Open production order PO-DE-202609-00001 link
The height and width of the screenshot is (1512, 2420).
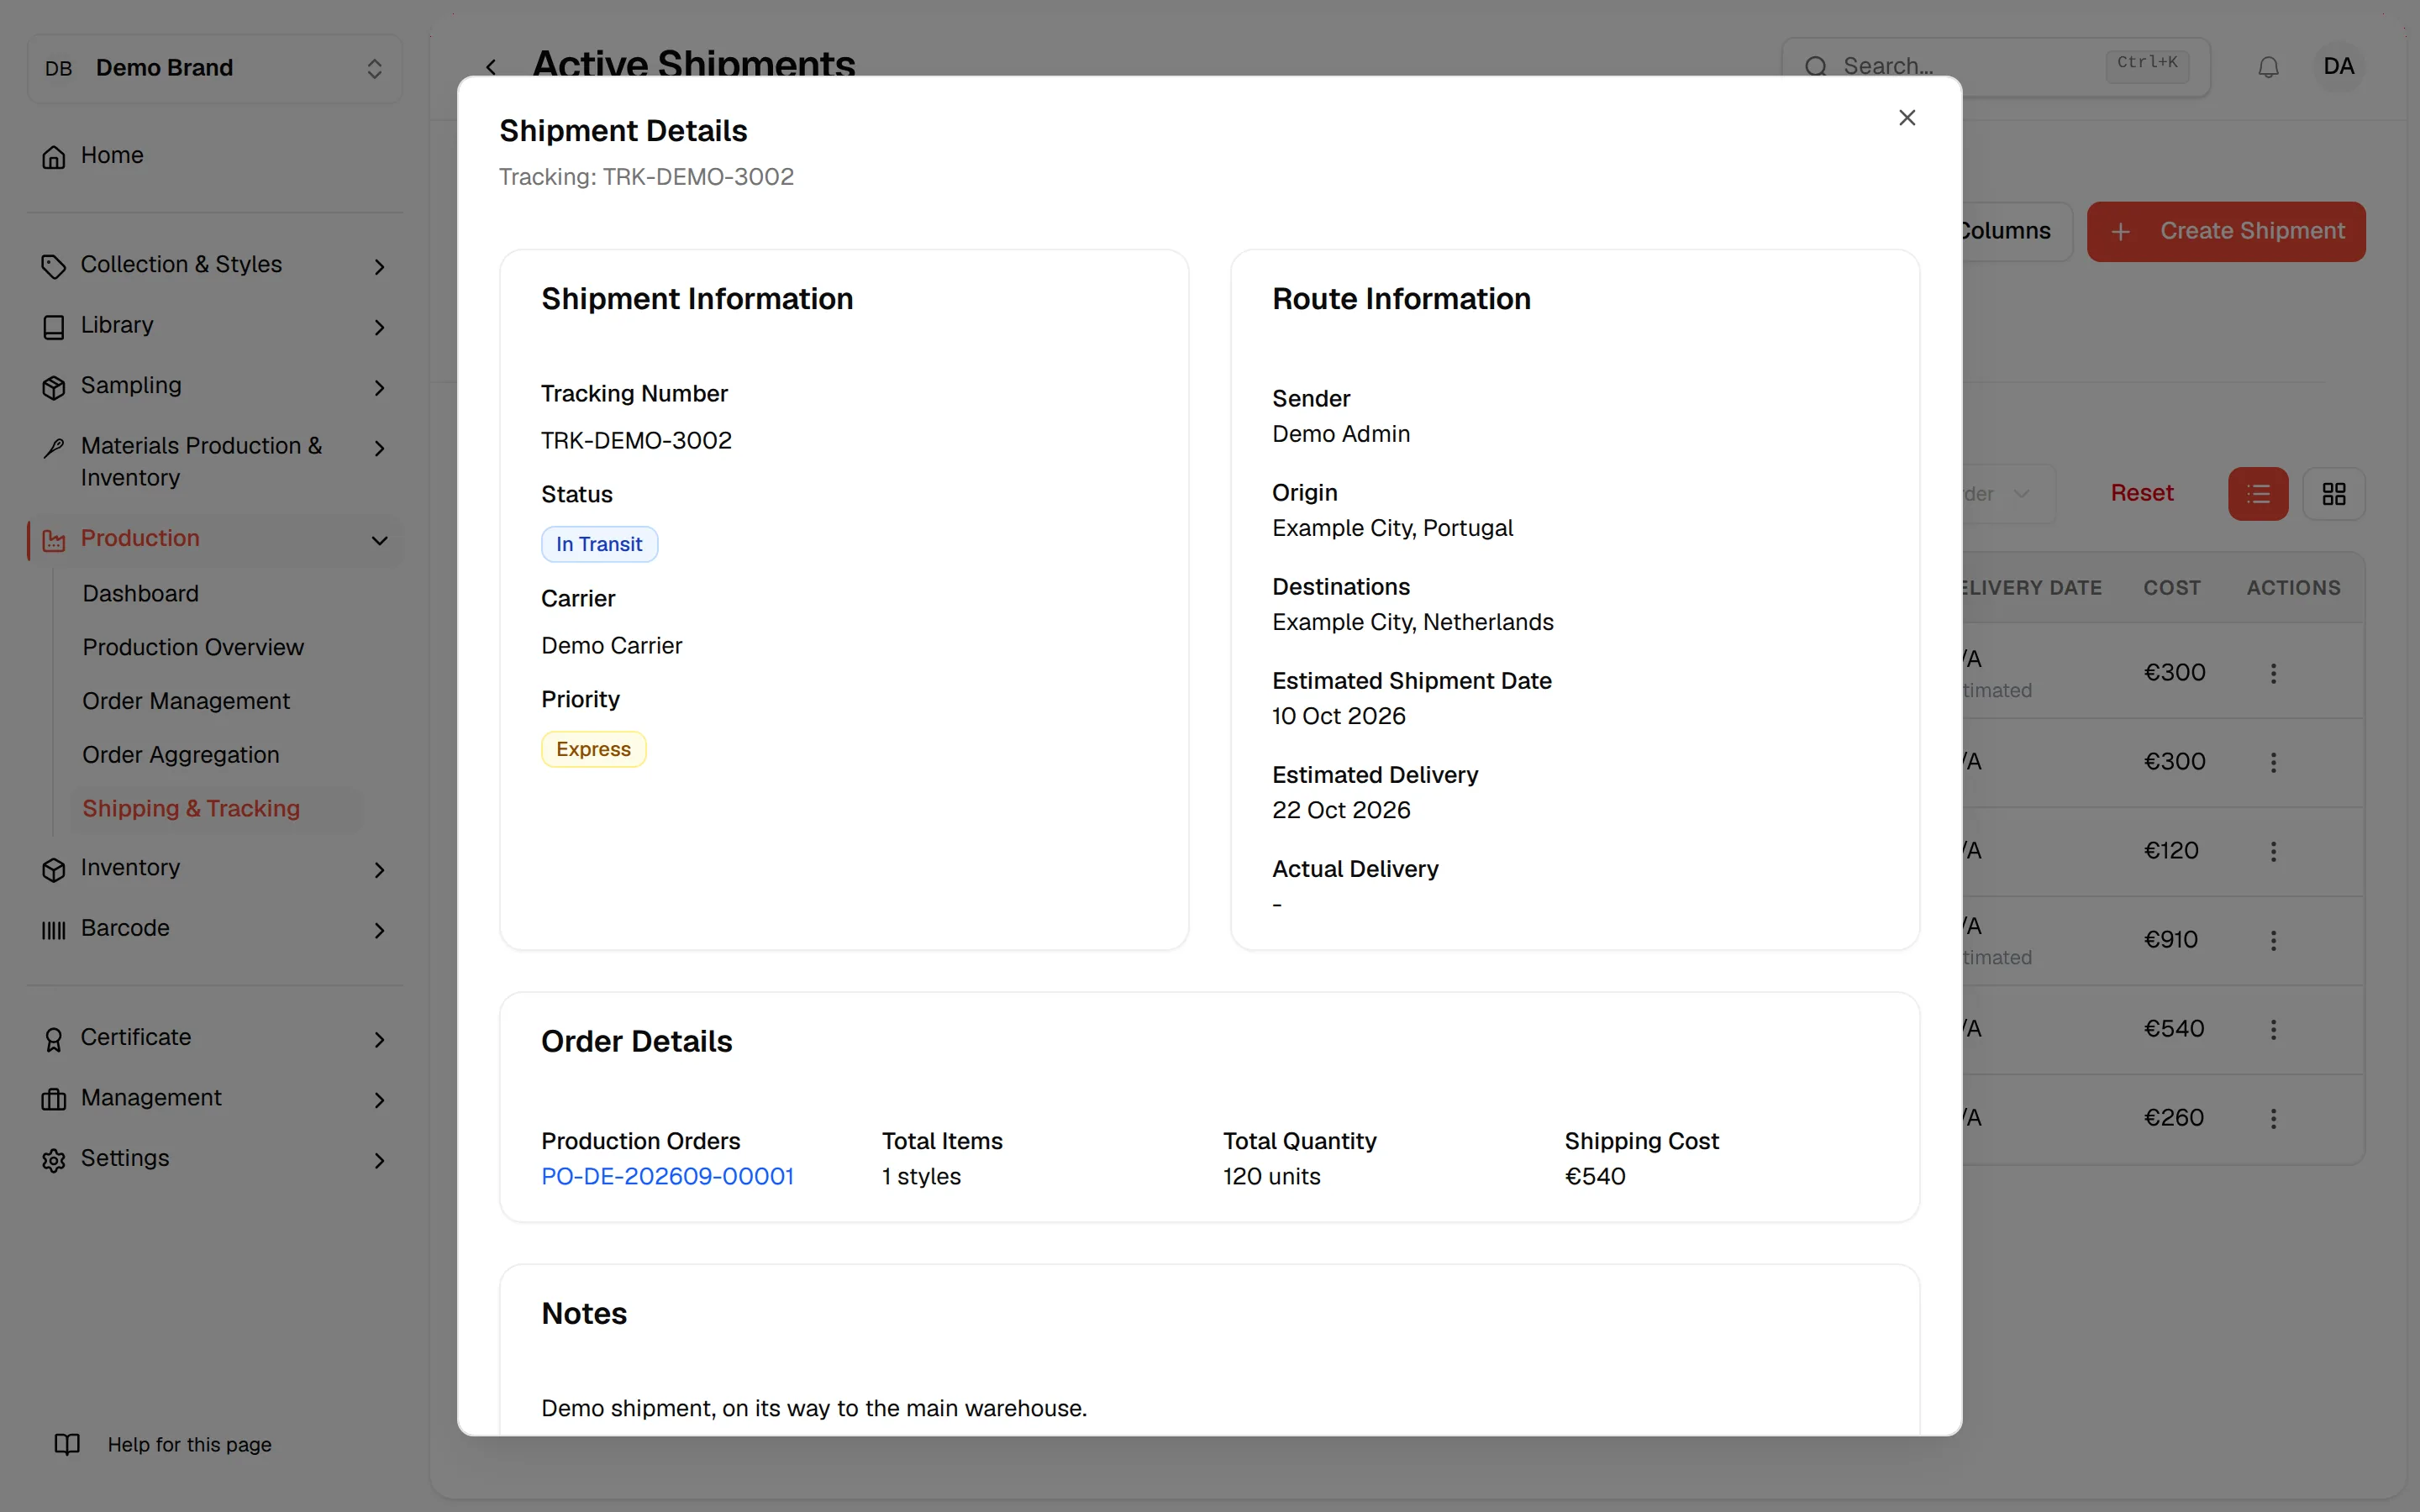click(x=667, y=1176)
